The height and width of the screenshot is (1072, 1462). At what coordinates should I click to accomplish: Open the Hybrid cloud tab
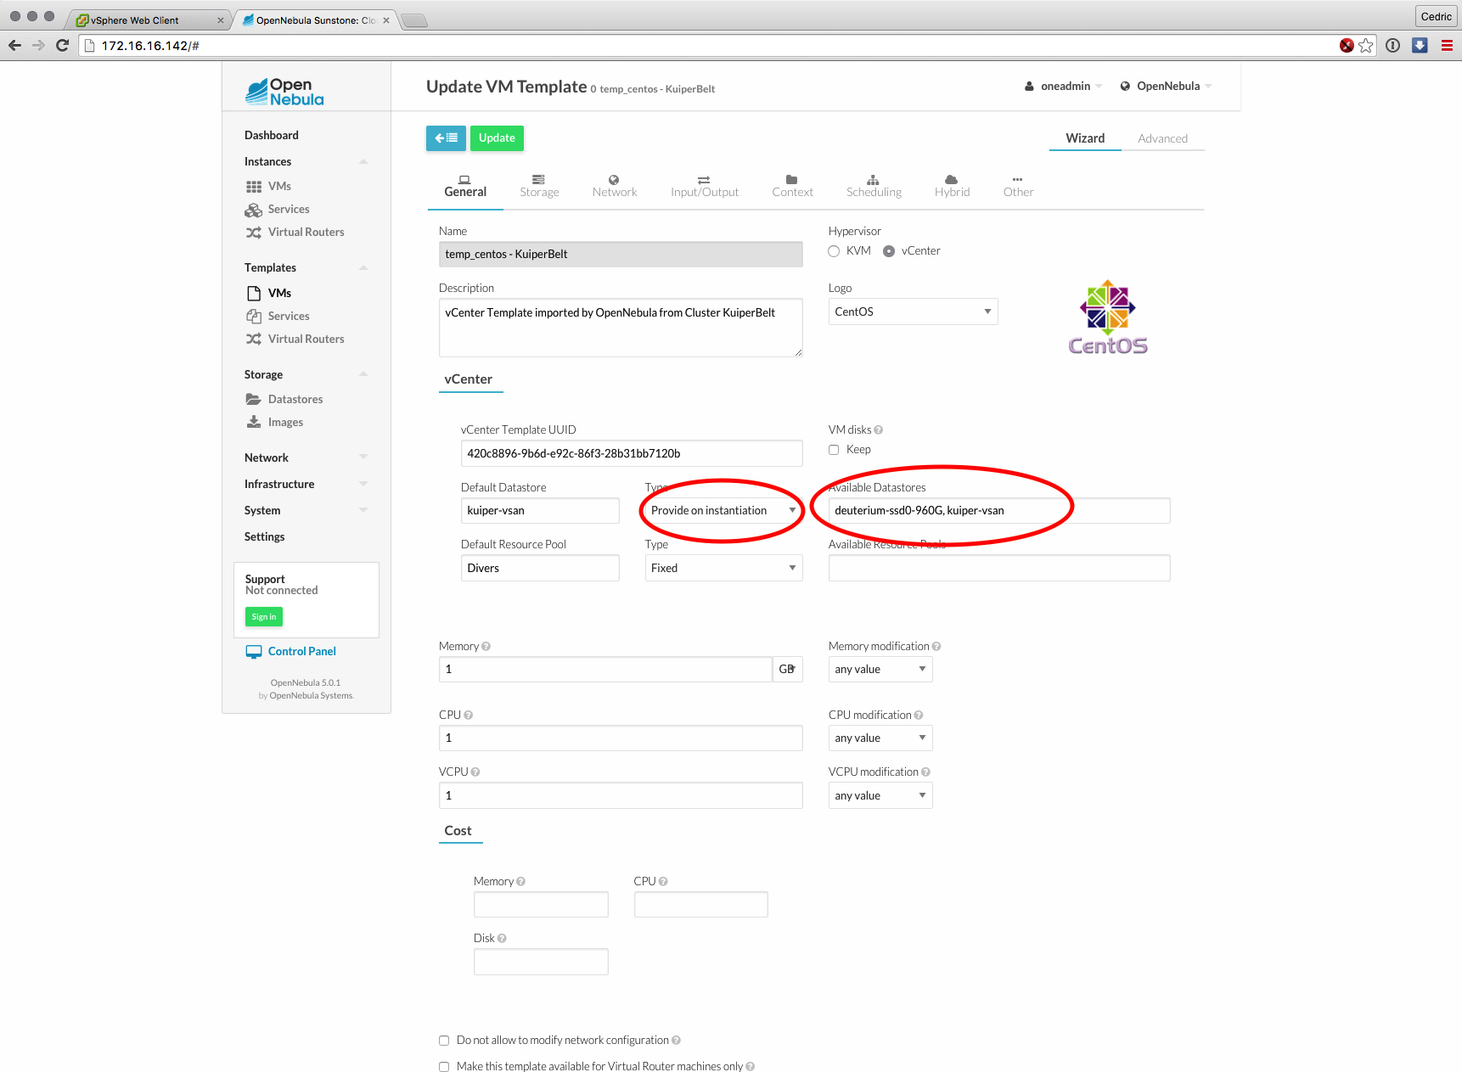click(951, 180)
